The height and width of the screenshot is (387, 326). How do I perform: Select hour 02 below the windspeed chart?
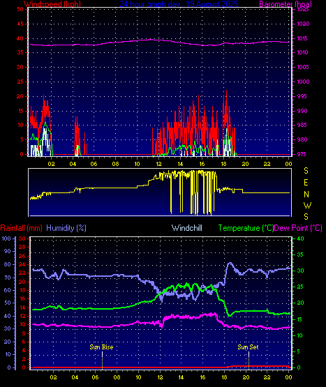[51, 164]
